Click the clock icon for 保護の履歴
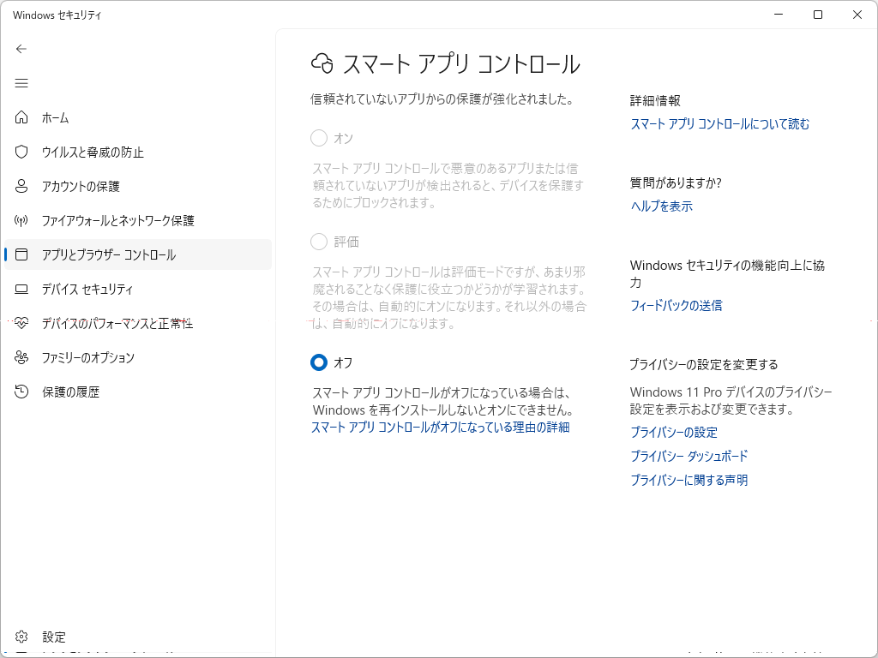878x658 pixels. [21, 392]
